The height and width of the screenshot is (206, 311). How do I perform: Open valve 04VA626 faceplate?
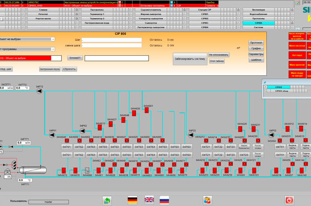(x=134, y=113)
